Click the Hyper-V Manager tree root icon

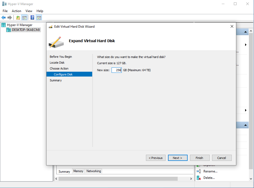pyautogui.click(x=3, y=25)
